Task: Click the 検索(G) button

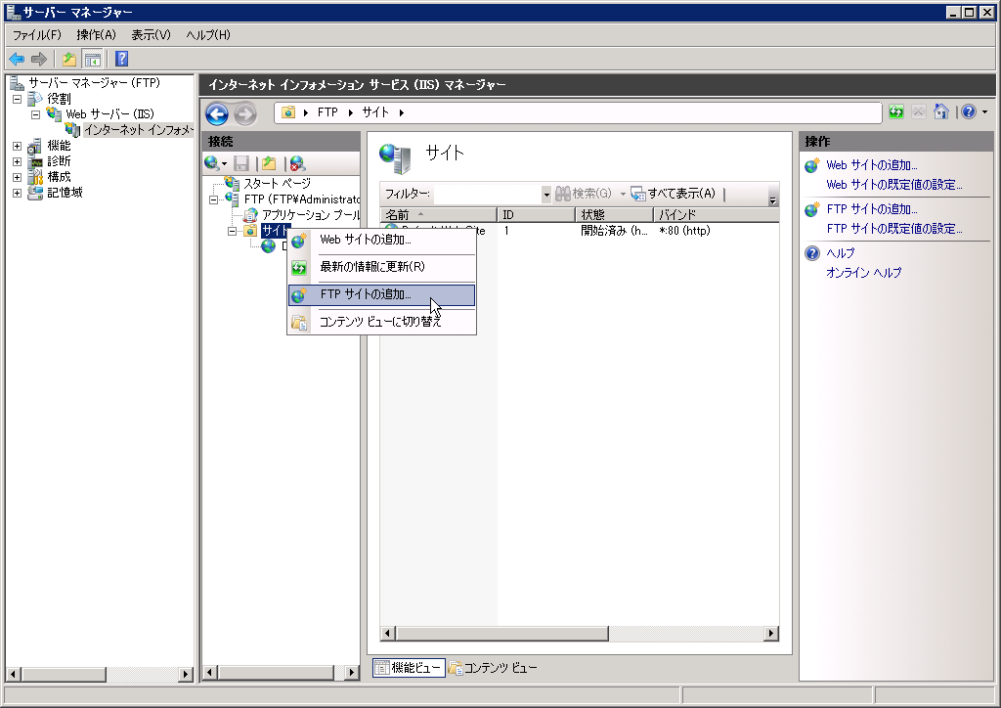Action: 584,194
